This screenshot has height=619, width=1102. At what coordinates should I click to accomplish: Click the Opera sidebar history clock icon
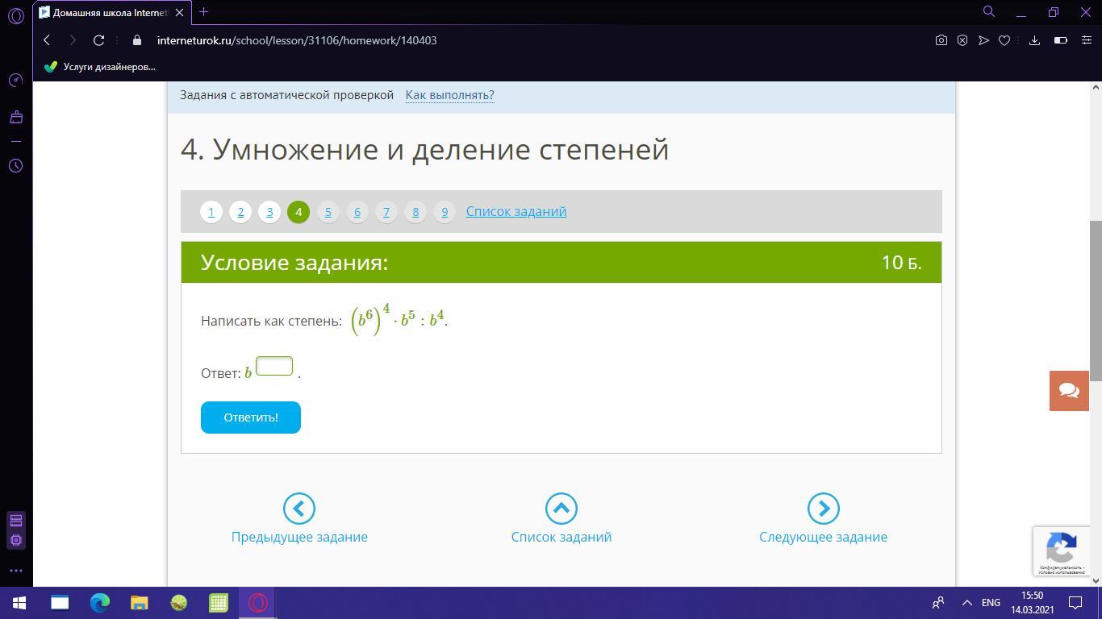click(x=15, y=165)
